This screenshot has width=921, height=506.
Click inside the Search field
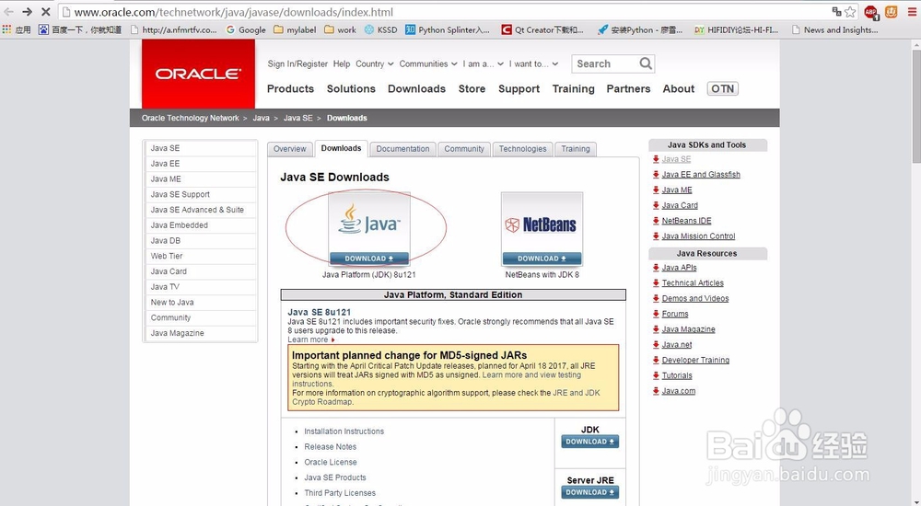coord(605,63)
